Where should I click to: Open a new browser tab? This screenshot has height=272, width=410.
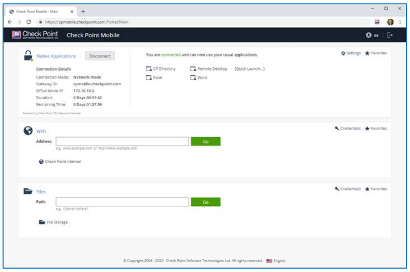point(83,12)
